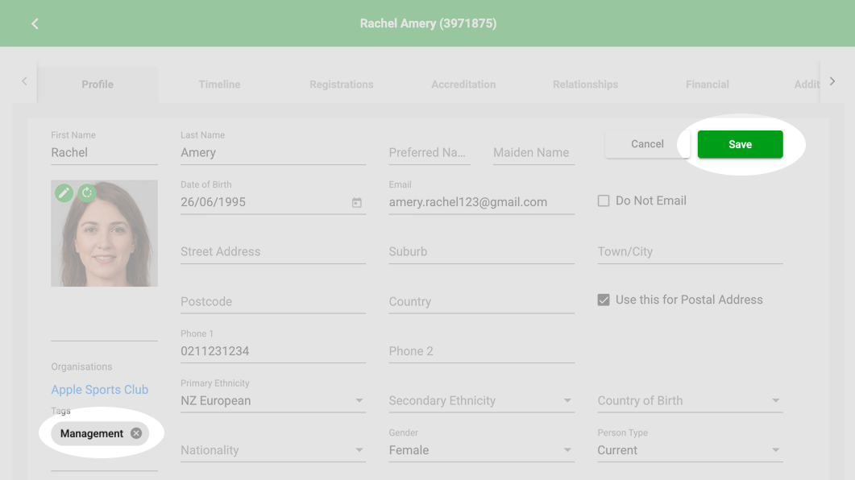Expand the Primary Ethnicity dropdown
This screenshot has width=855, height=480.
272,400
